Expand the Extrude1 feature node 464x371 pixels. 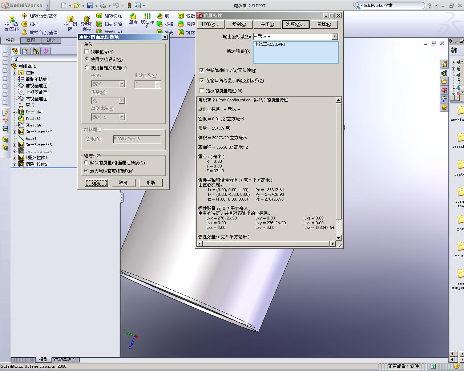click(x=15, y=112)
